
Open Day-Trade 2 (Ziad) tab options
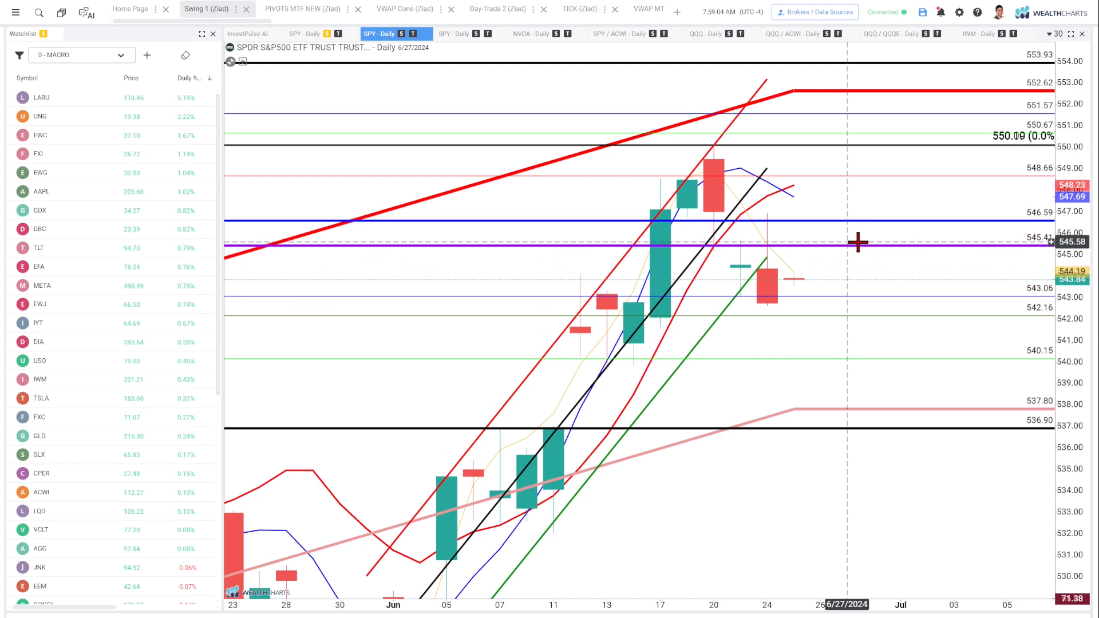click(533, 9)
